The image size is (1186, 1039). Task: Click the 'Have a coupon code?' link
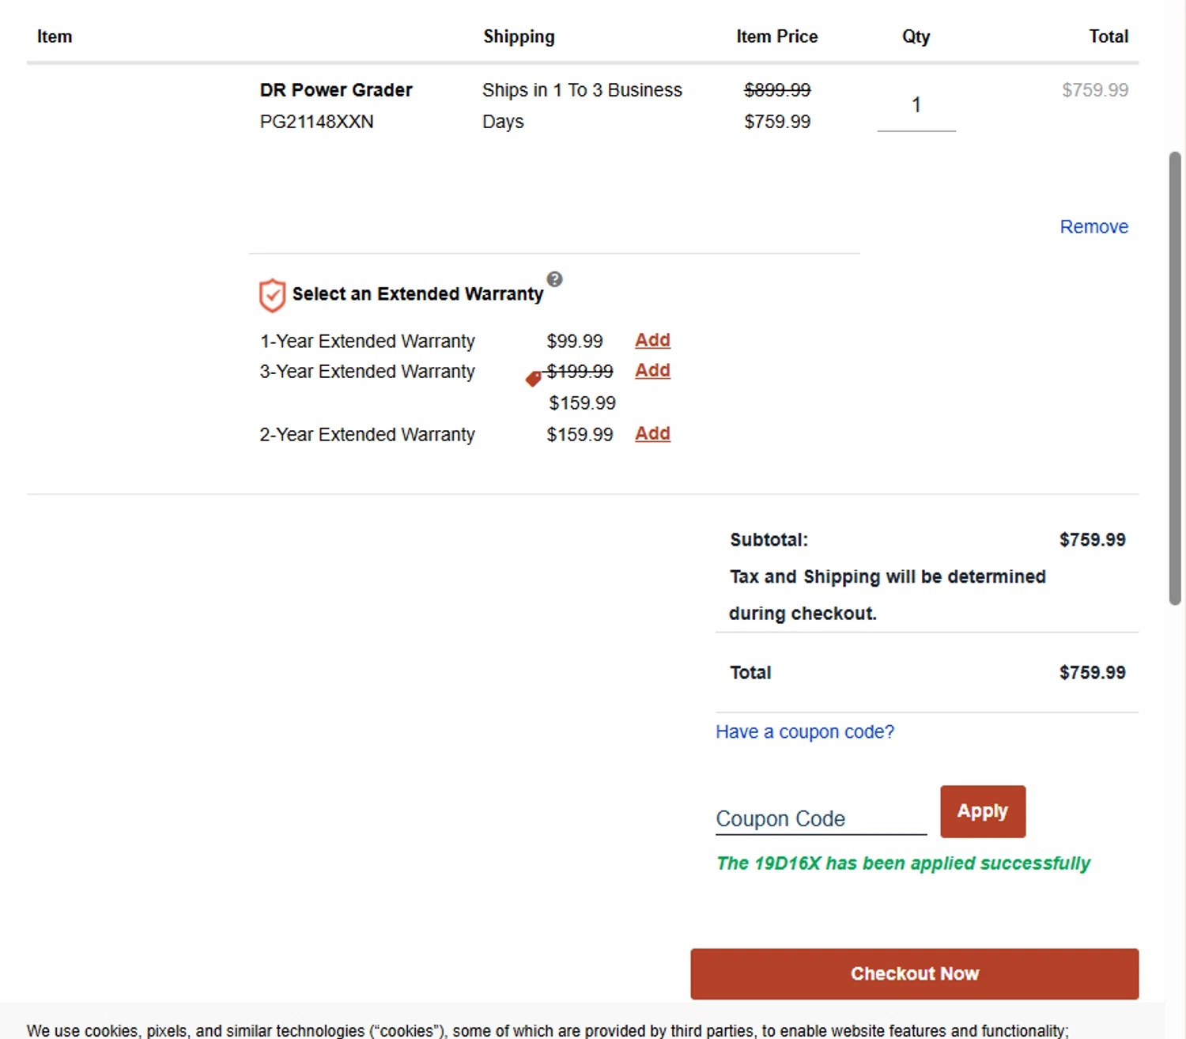[805, 732]
